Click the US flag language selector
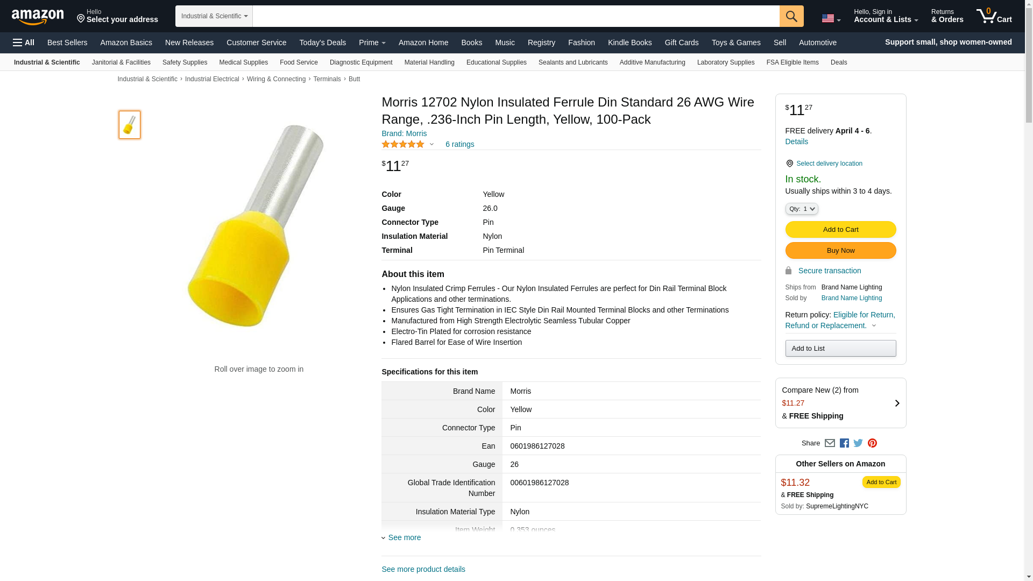 pyautogui.click(x=831, y=18)
